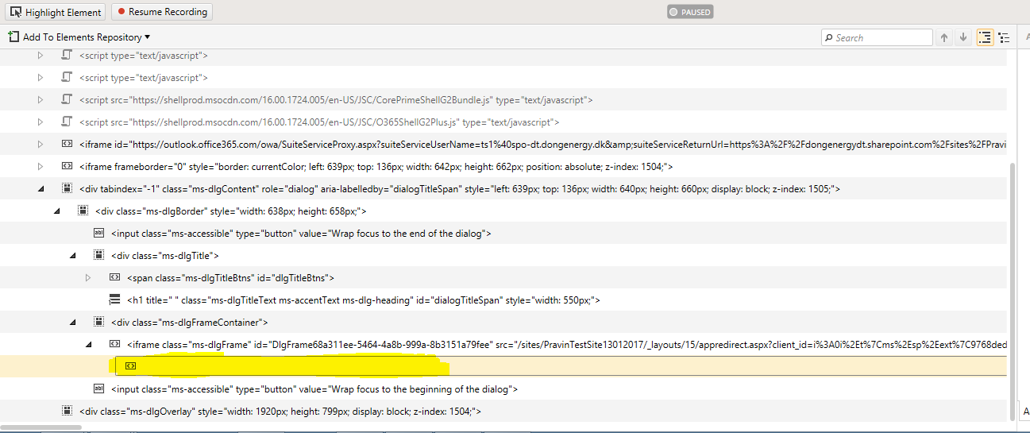Collapse the ms-dlgContent div node
Image resolution: width=1030 pixels, height=433 pixels.
[41, 189]
